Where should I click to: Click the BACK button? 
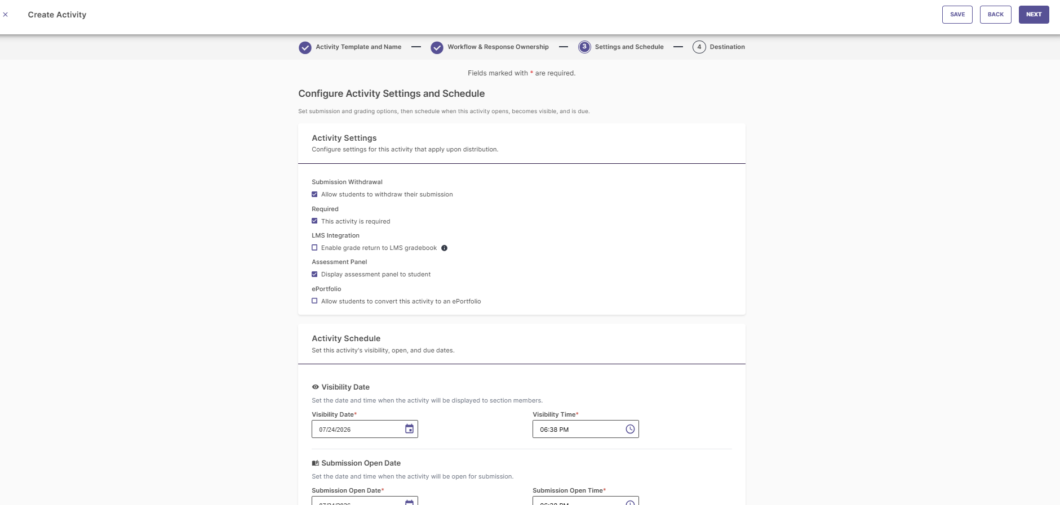(996, 15)
